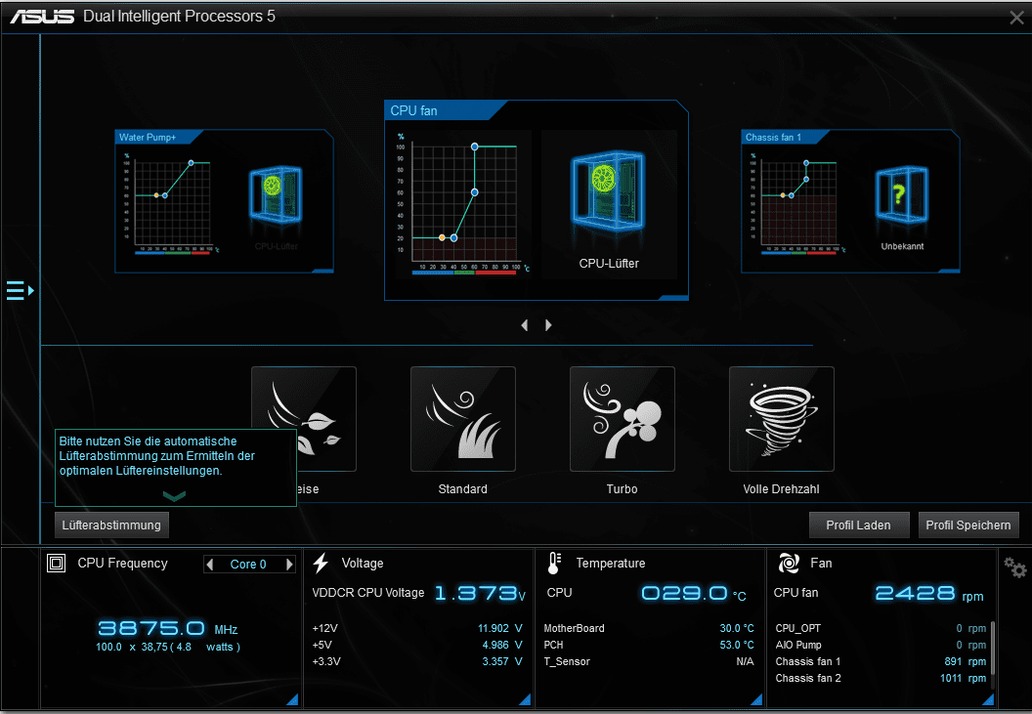
Task: Open the left side menu panel
Action: tap(20, 290)
